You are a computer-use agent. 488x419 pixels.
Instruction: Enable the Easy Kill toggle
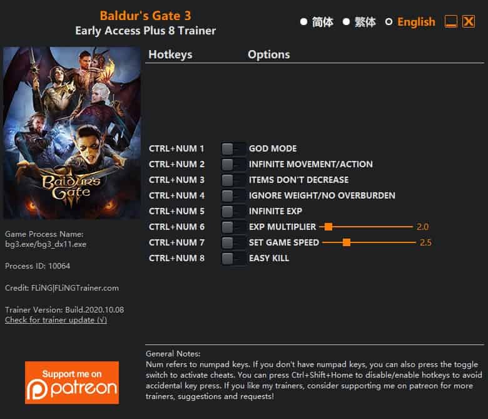233,258
